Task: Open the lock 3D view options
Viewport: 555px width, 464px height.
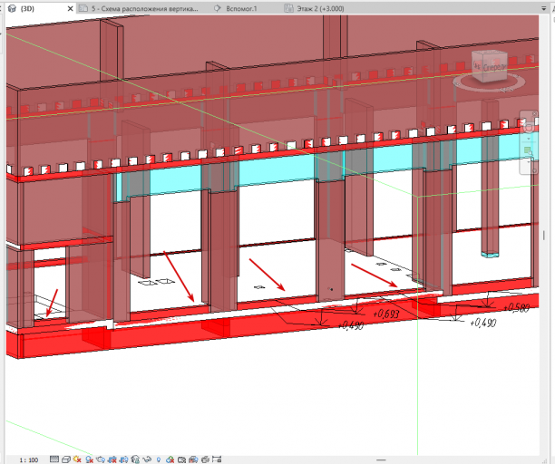Action: tap(135, 459)
